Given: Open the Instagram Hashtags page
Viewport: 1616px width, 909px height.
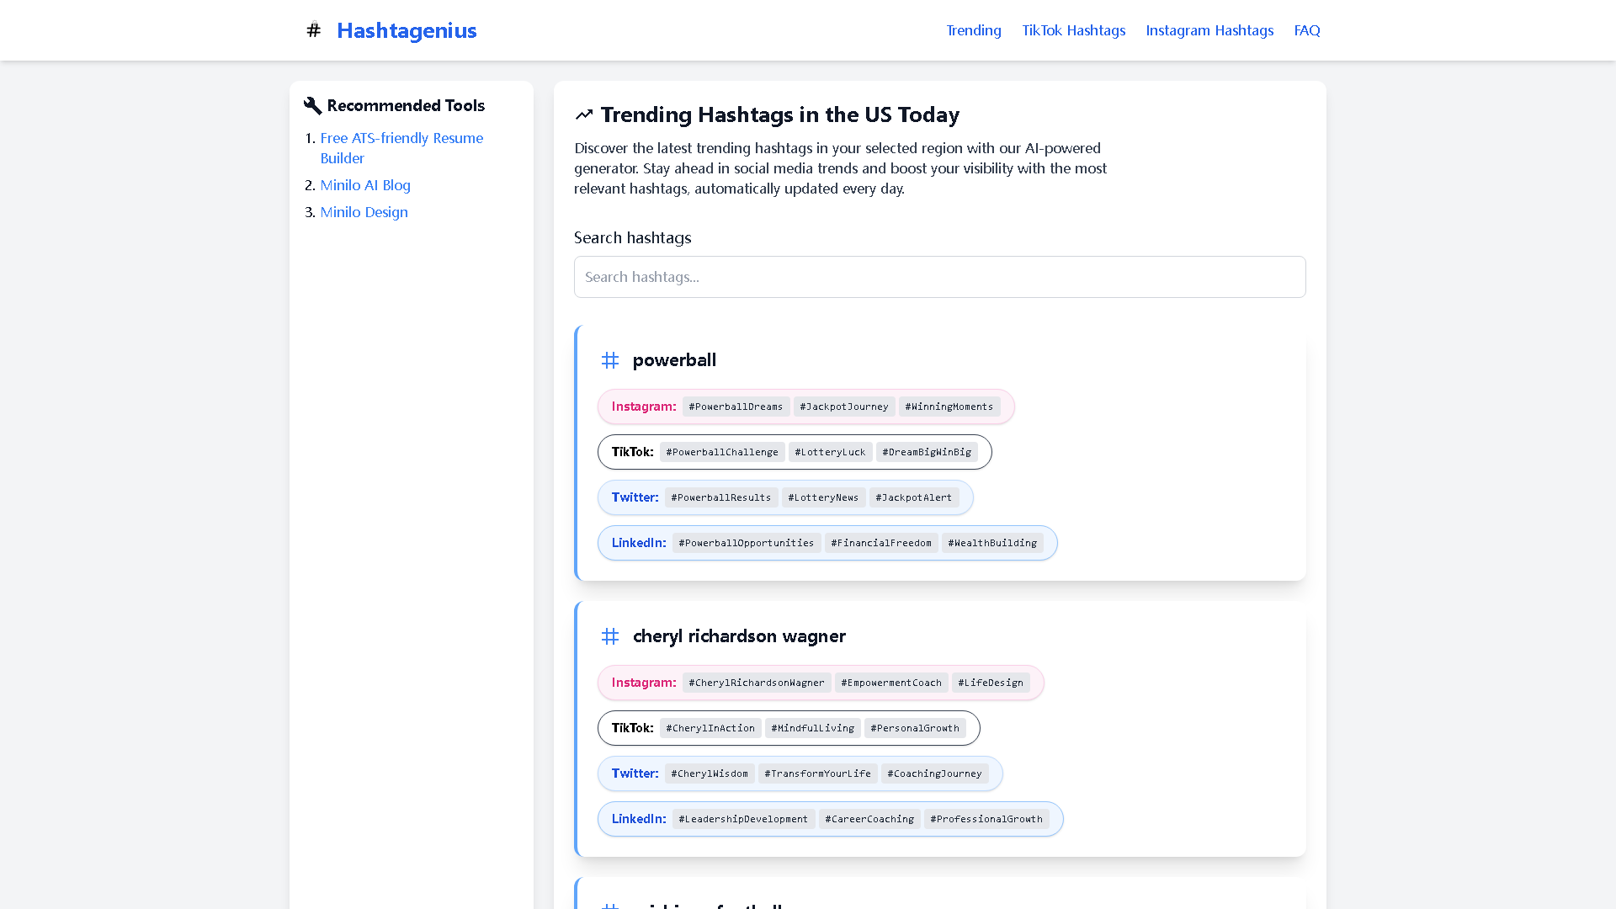Looking at the screenshot, I should coord(1209,30).
